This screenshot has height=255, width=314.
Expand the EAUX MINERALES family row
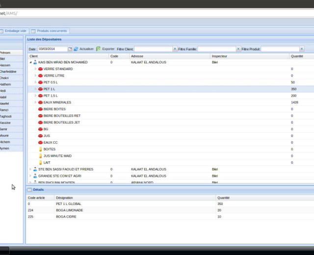click(35, 102)
